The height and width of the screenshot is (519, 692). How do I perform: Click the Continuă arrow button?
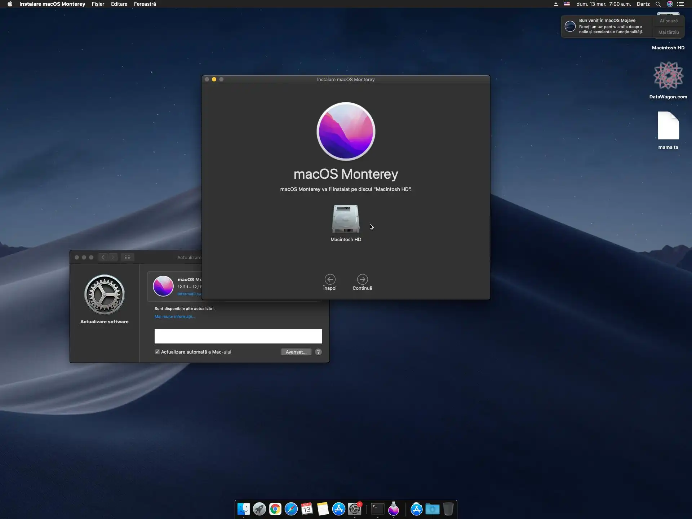362,279
